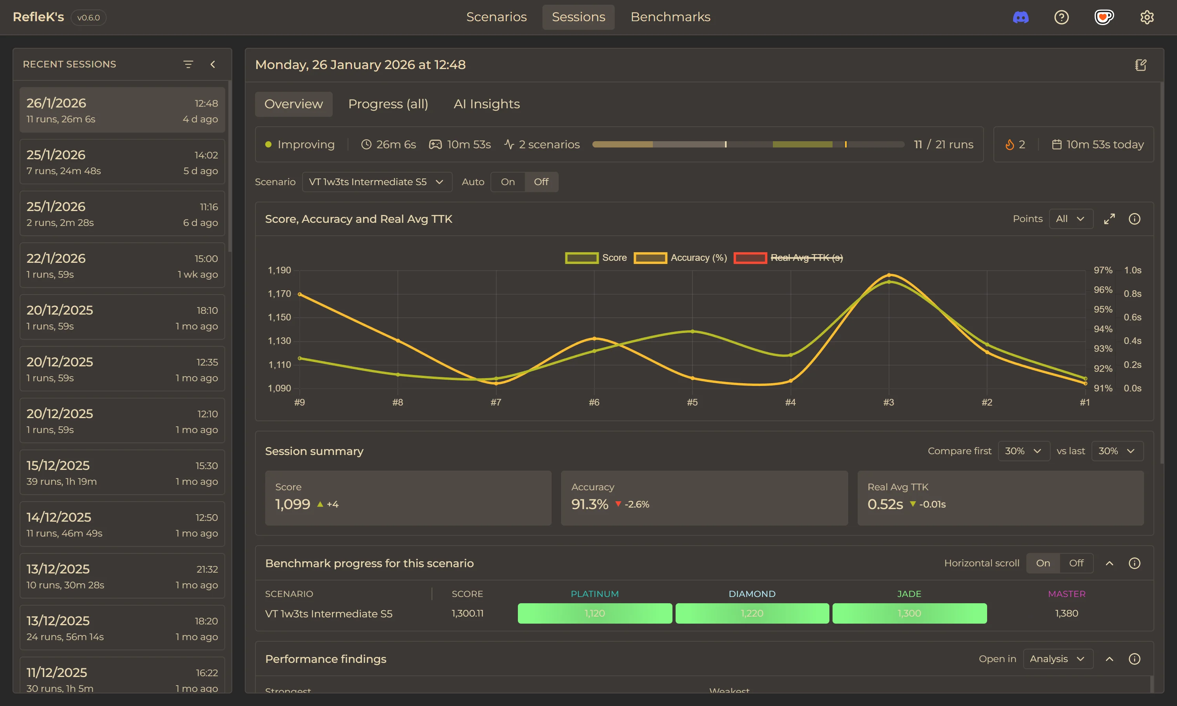Click the edit notes pencil icon

[1141, 65]
